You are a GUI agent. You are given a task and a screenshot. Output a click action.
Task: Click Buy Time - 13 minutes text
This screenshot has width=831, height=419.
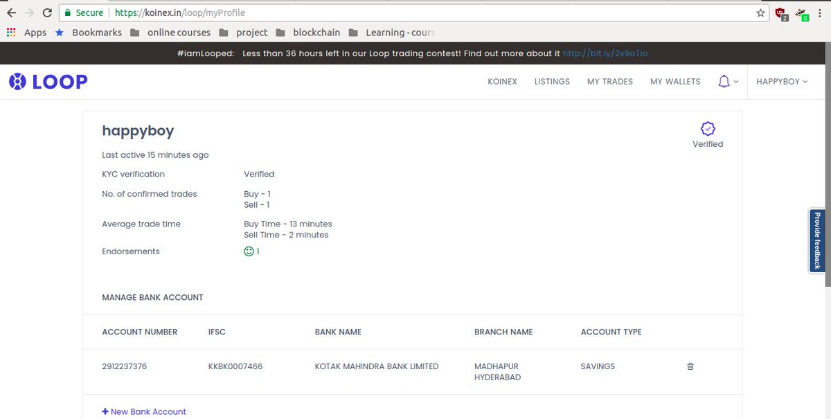click(x=288, y=224)
